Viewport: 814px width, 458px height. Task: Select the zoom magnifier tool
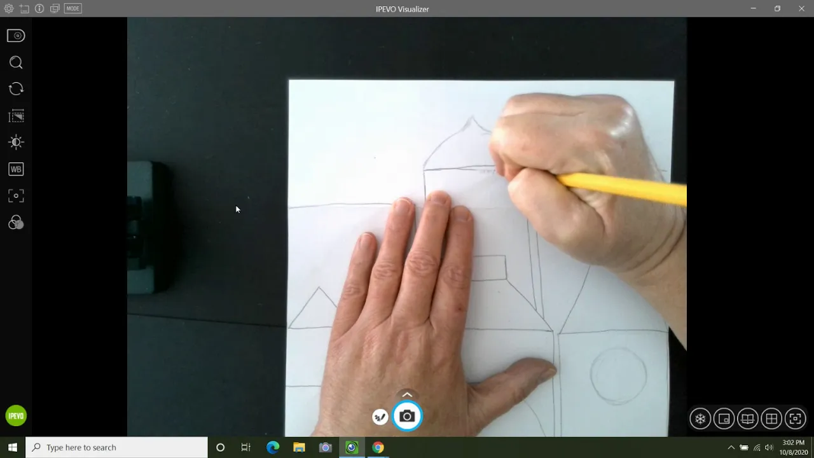(x=16, y=62)
